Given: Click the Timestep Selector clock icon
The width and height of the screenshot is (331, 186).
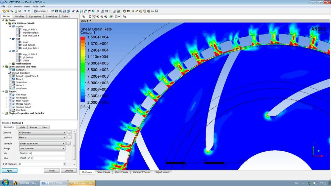Looking at the screenshot, I should click(x=124, y=11).
